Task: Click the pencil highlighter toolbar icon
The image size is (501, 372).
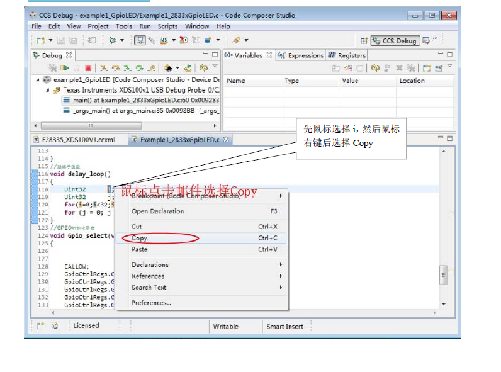Action: point(237,40)
